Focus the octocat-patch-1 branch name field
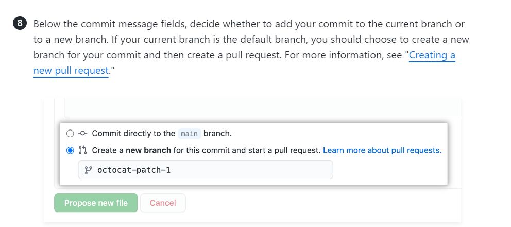 (x=206, y=170)
